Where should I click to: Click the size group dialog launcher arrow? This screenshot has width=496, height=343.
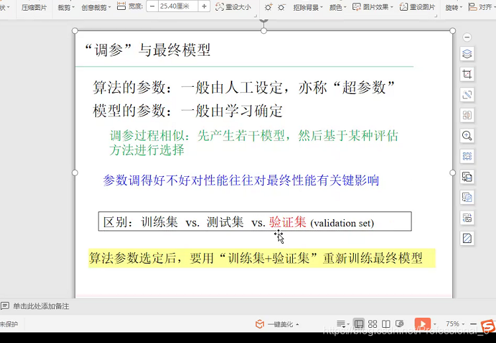point(255,16)
